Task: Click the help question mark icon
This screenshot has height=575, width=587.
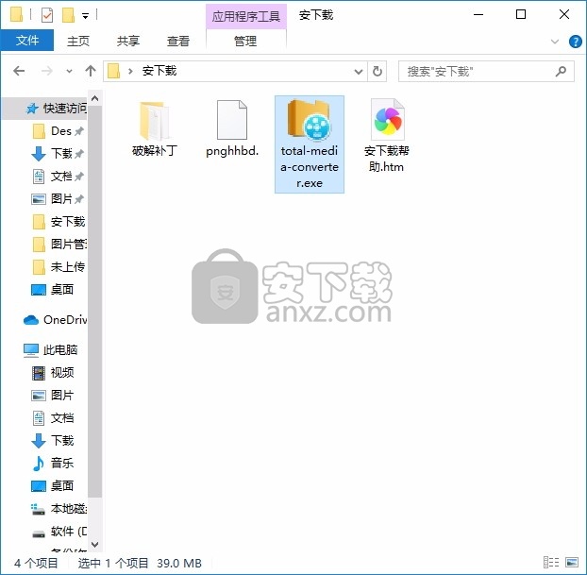Action: 575,42
